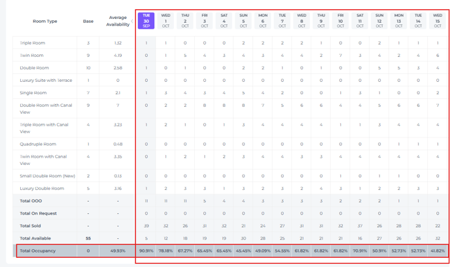Click the Total OOO row label
The width and height of the screenshot is (450, 267).
[30, 201]
